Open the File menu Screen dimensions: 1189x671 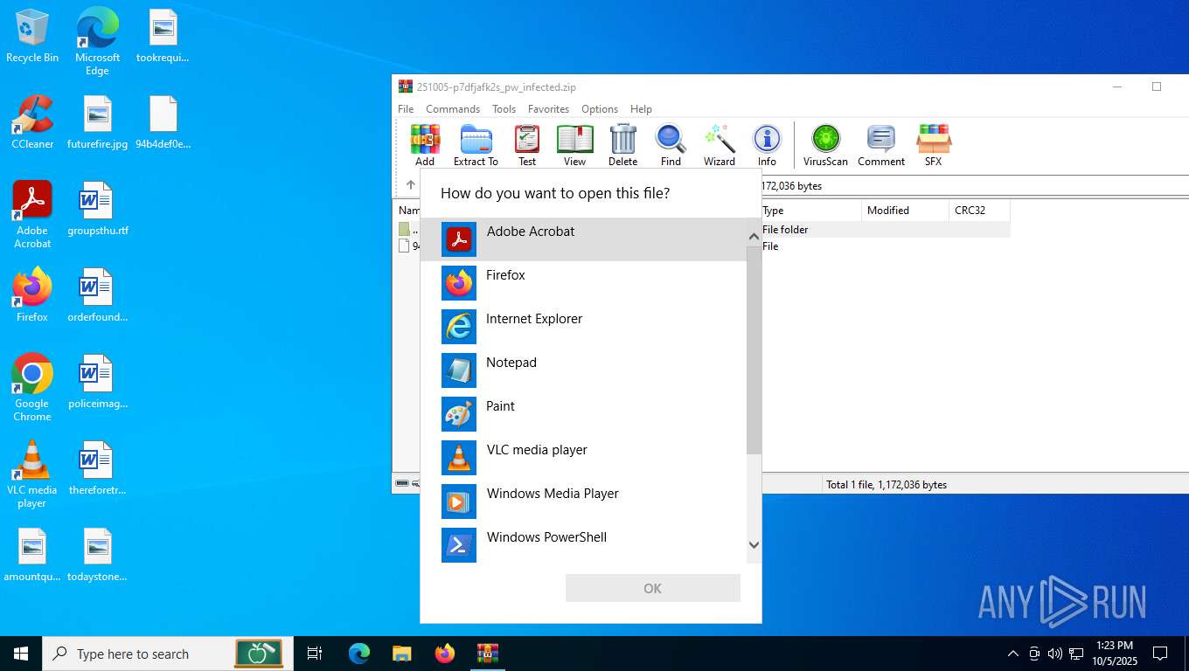pos(406,109)
